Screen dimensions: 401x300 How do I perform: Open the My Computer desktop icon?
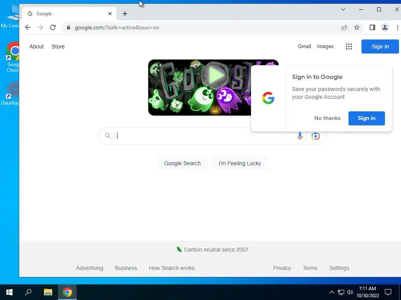pyautogui.click(x=10, y=16)
